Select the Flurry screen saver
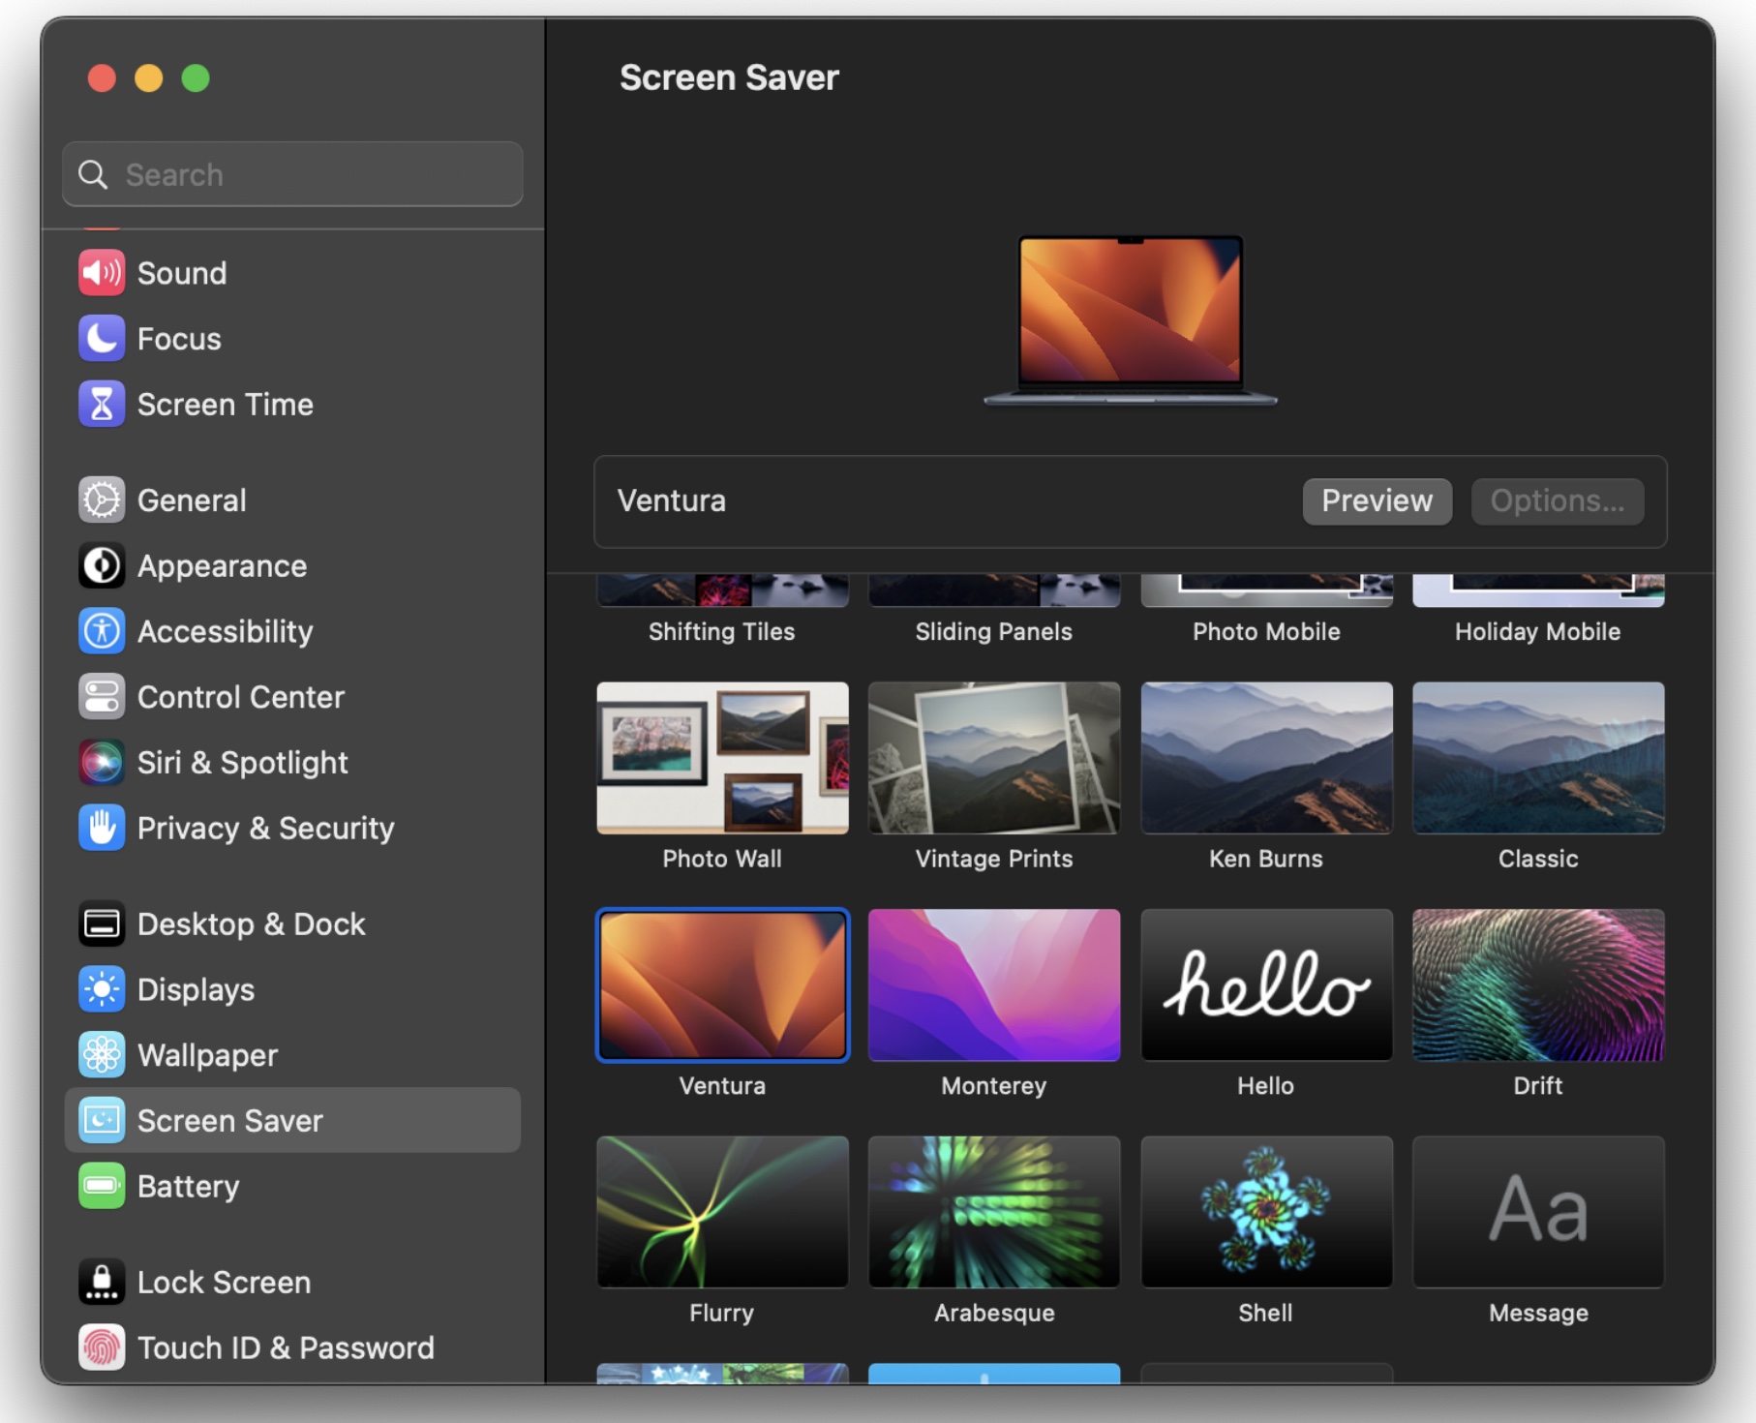1756x1423 pixels. pyautogui.click(x=722, y=1212)
